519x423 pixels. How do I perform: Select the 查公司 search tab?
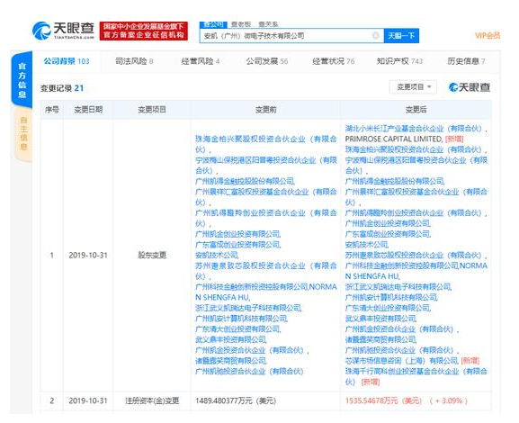[x=213, y=24]
